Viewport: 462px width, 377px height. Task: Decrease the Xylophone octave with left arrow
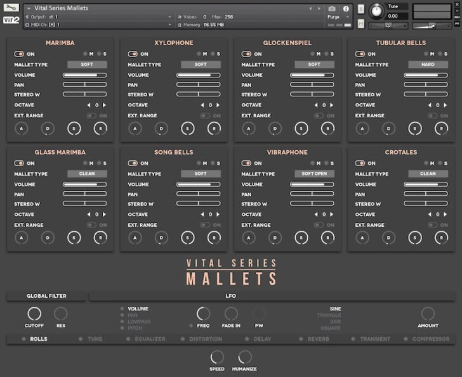pyautogui.click(x=202, y=105)
